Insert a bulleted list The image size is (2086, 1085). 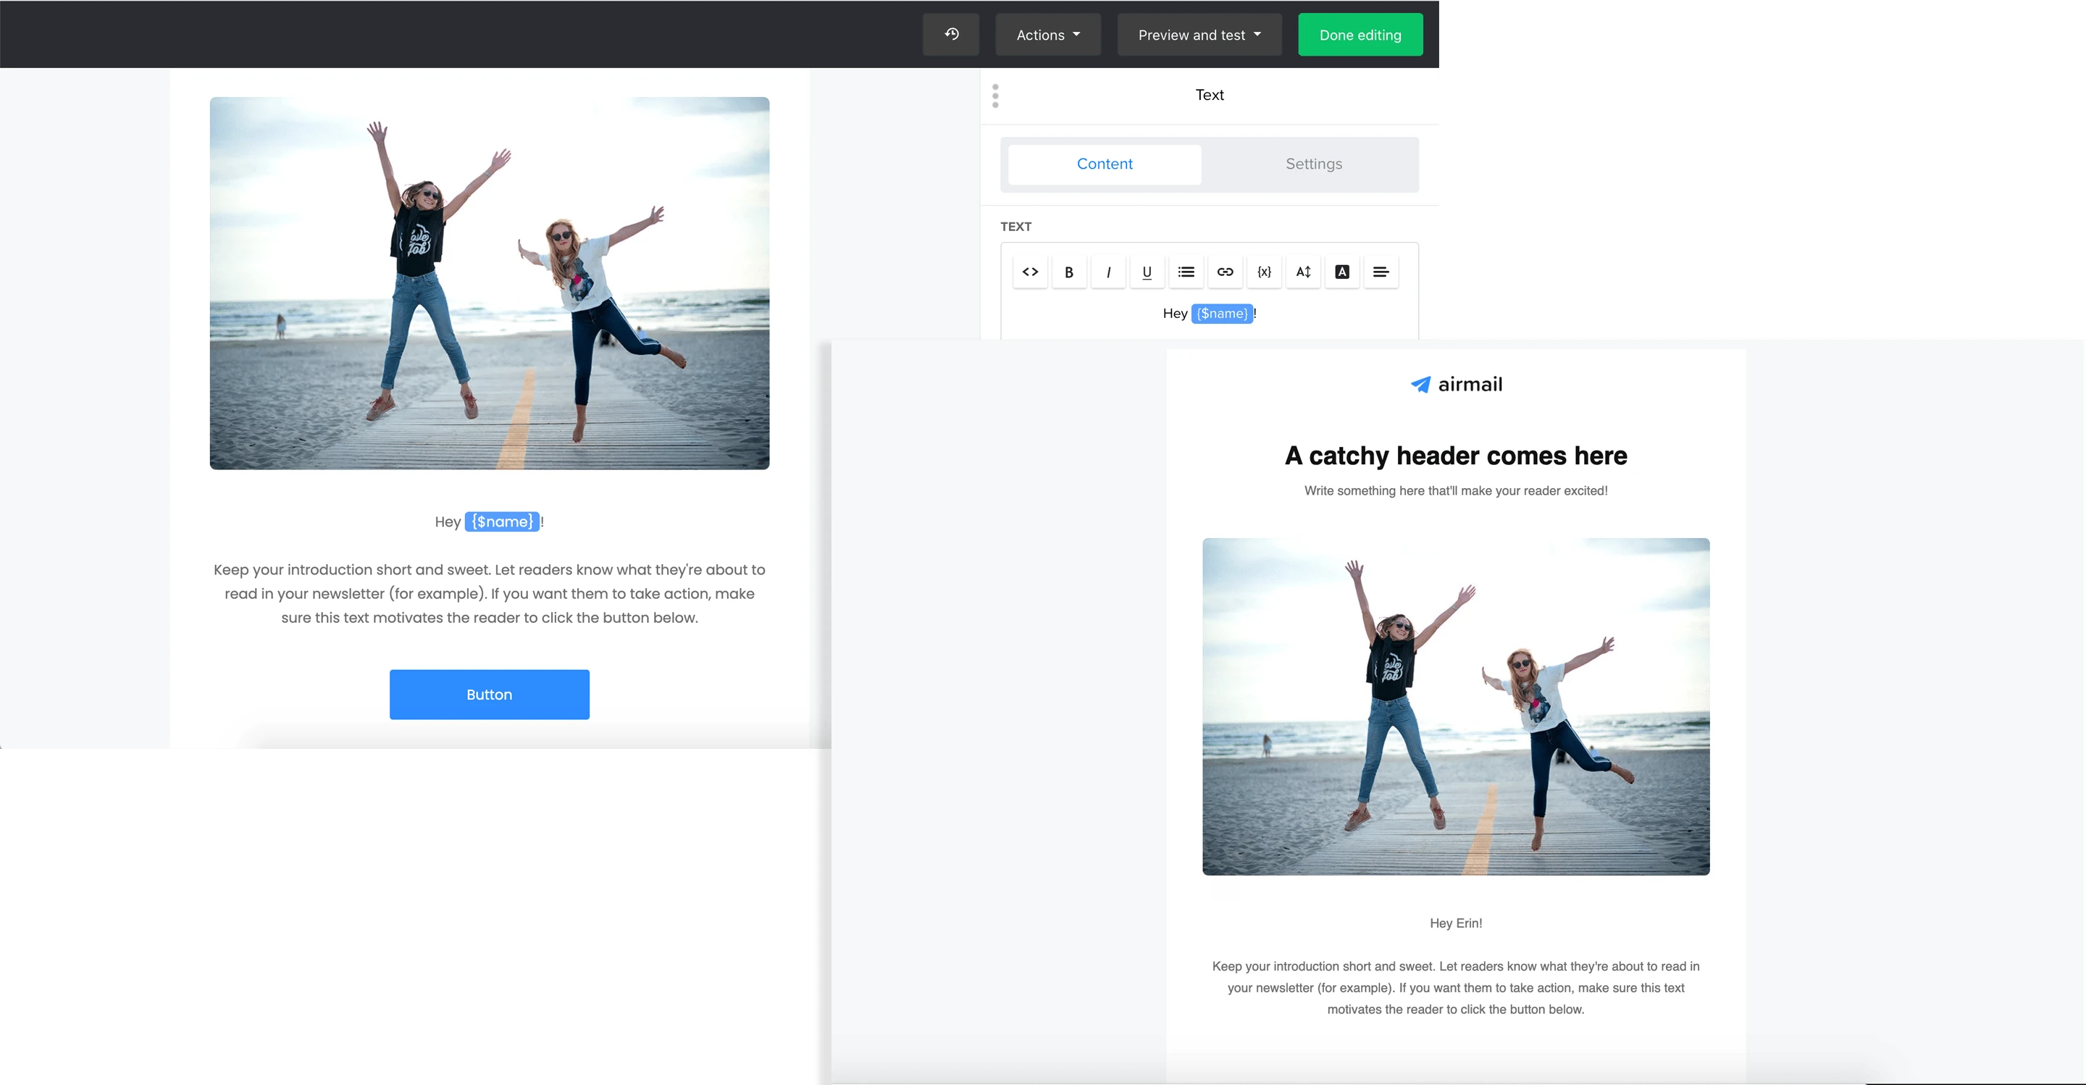[1186, 272]
